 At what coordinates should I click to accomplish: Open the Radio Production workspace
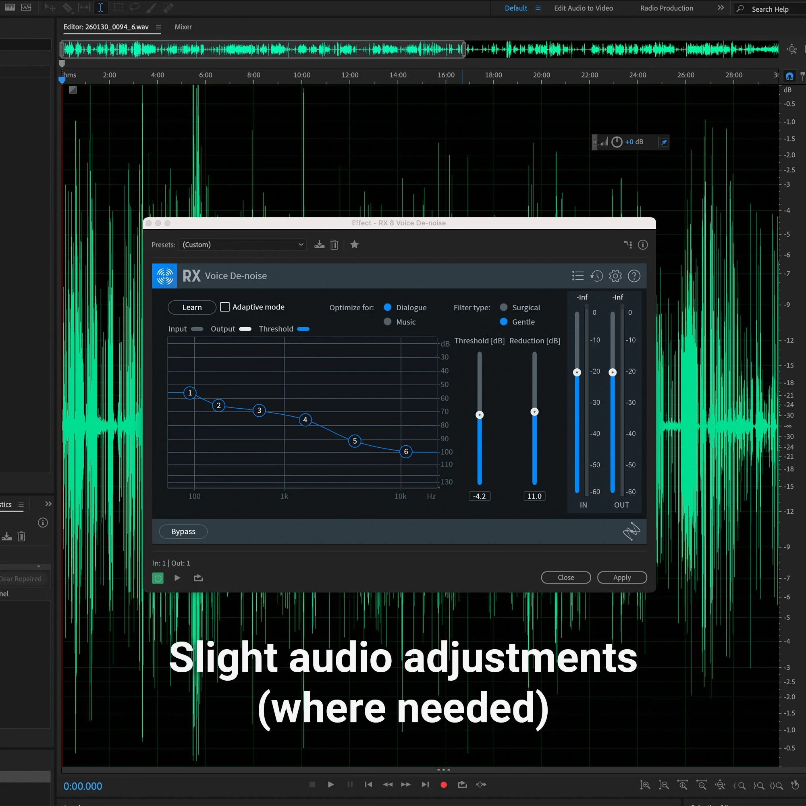pos(666,8)
